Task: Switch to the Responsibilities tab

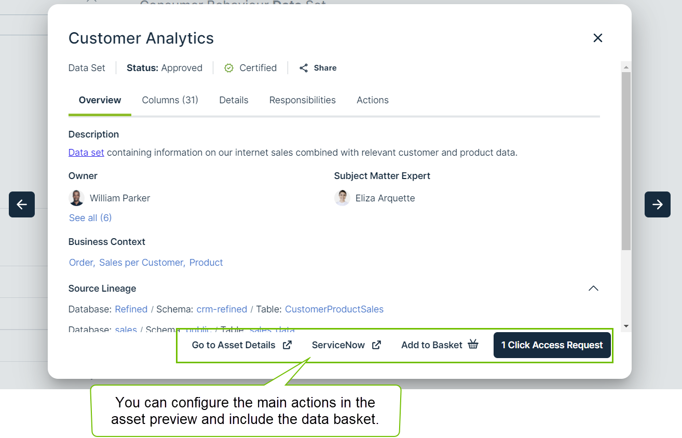Action: click(x=302, y=100)
